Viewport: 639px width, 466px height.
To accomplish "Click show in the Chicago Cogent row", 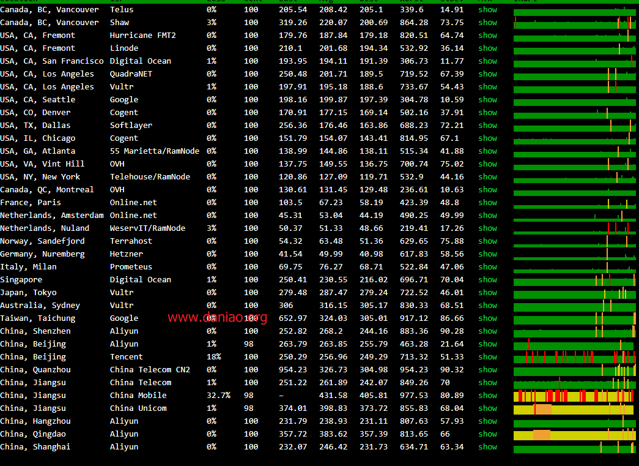I will pyautogui.click(x=487, y=138).
